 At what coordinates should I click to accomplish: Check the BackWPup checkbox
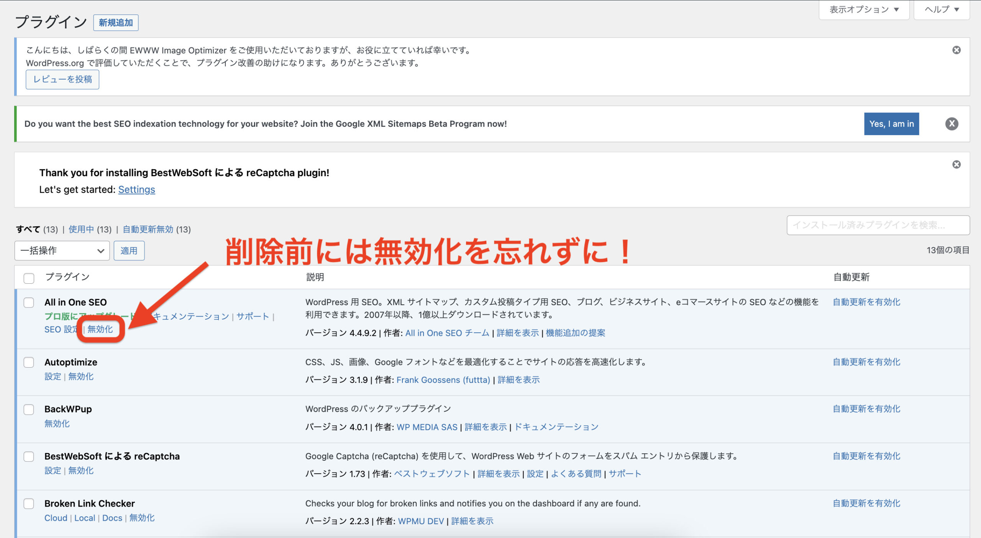(29, 409)
